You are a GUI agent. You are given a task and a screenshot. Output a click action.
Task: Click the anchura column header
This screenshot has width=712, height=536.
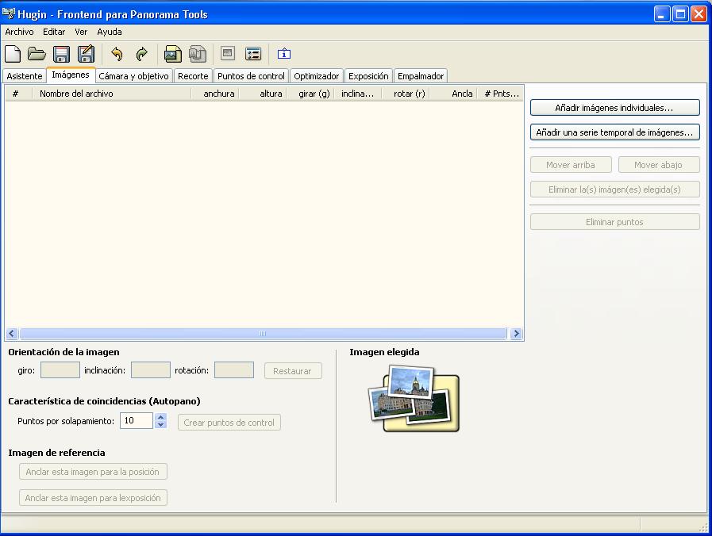coord(216,94)
